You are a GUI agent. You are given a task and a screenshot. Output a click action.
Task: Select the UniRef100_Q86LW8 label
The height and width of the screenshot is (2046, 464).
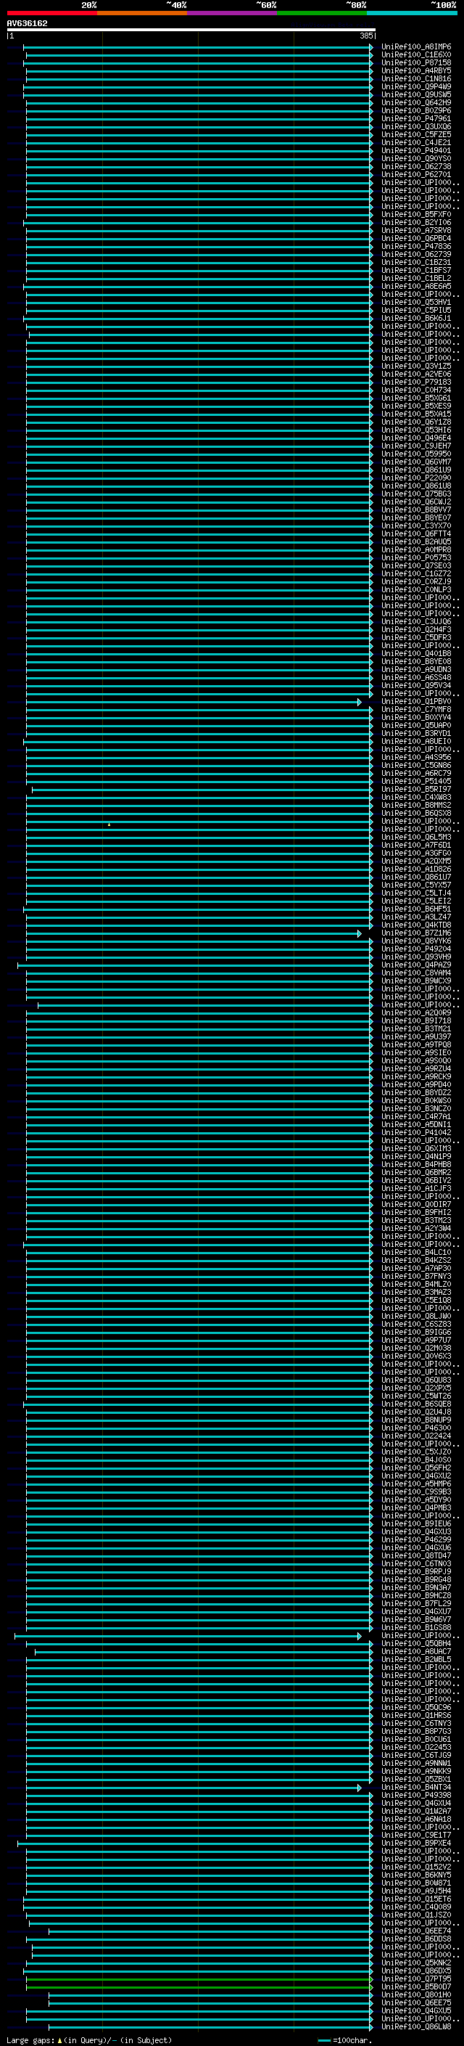[x=416, y=2026]
